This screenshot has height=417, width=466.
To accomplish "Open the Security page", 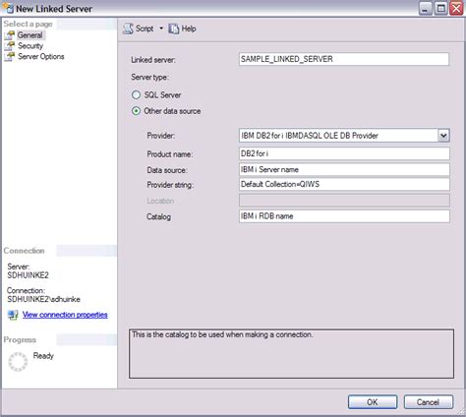I will 30,46.
